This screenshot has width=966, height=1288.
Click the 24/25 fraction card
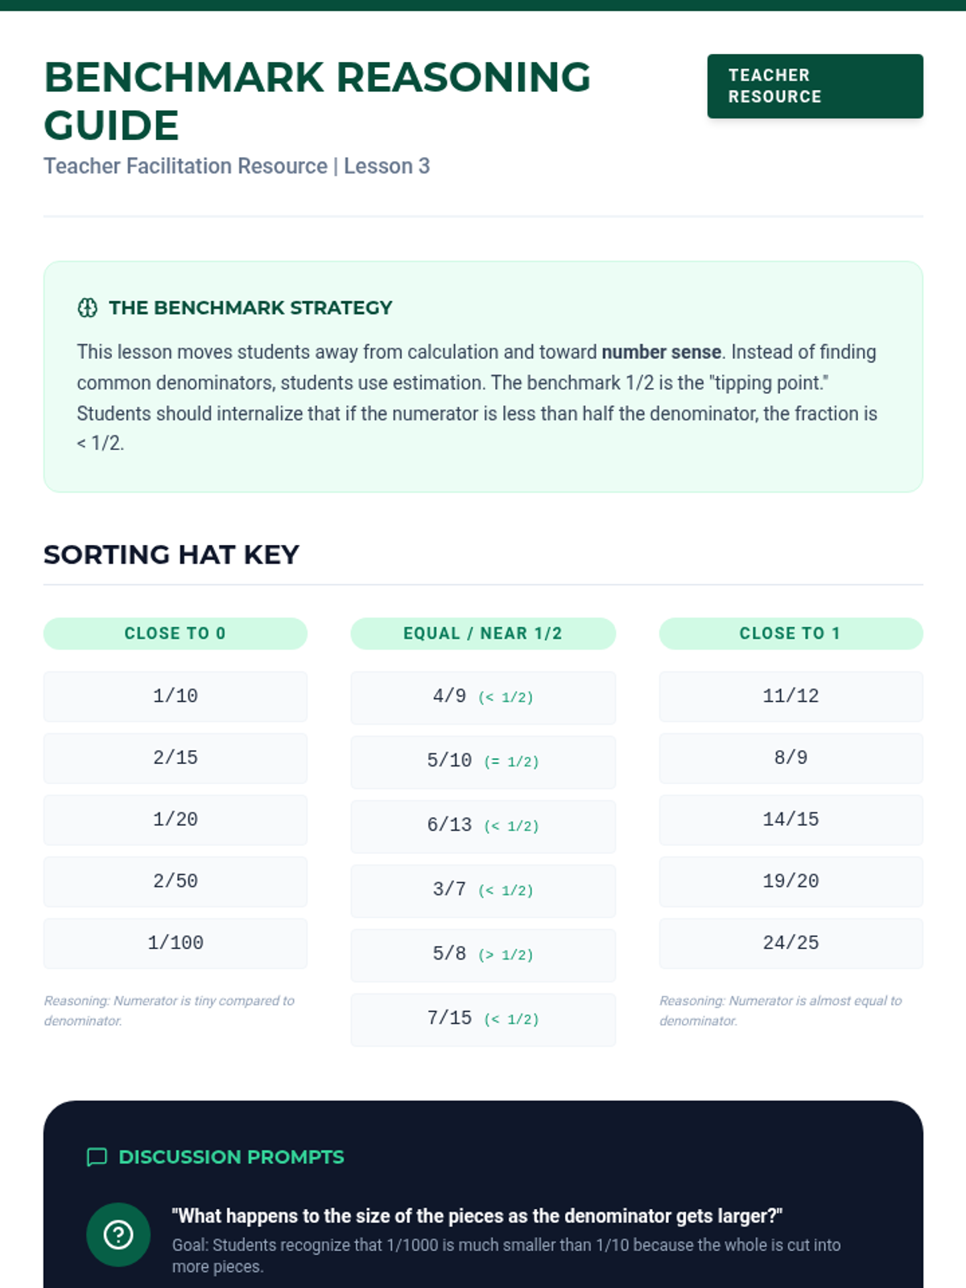pyautogui.click(x=790, y=943)
